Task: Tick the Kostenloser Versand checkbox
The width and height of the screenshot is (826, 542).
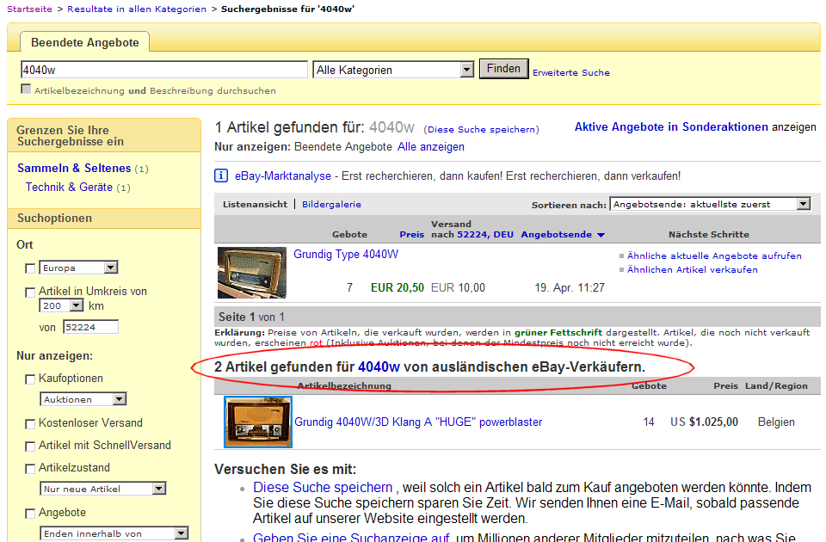Action: 30,423
